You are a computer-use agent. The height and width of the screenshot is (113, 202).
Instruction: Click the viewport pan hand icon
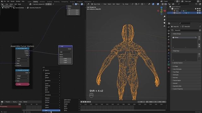[x=164, y=19]
